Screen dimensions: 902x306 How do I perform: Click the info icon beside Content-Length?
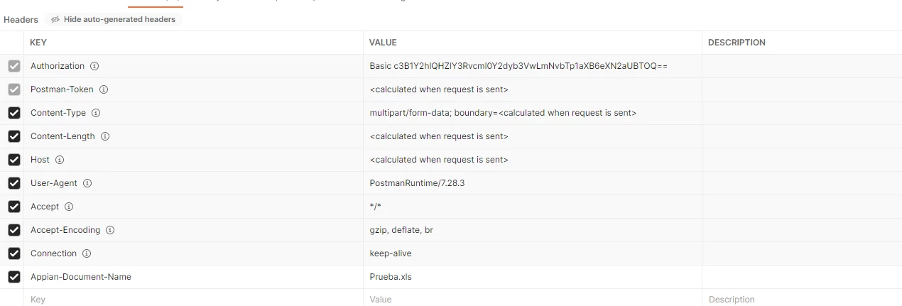(105, 136)
